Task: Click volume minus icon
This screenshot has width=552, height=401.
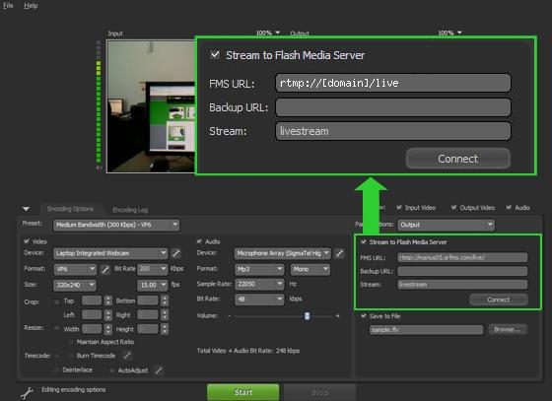Action: (x=229, y=316)
